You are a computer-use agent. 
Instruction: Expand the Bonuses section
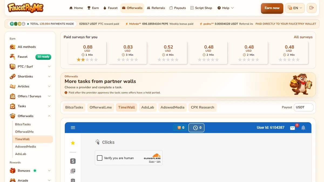point(49,171)
